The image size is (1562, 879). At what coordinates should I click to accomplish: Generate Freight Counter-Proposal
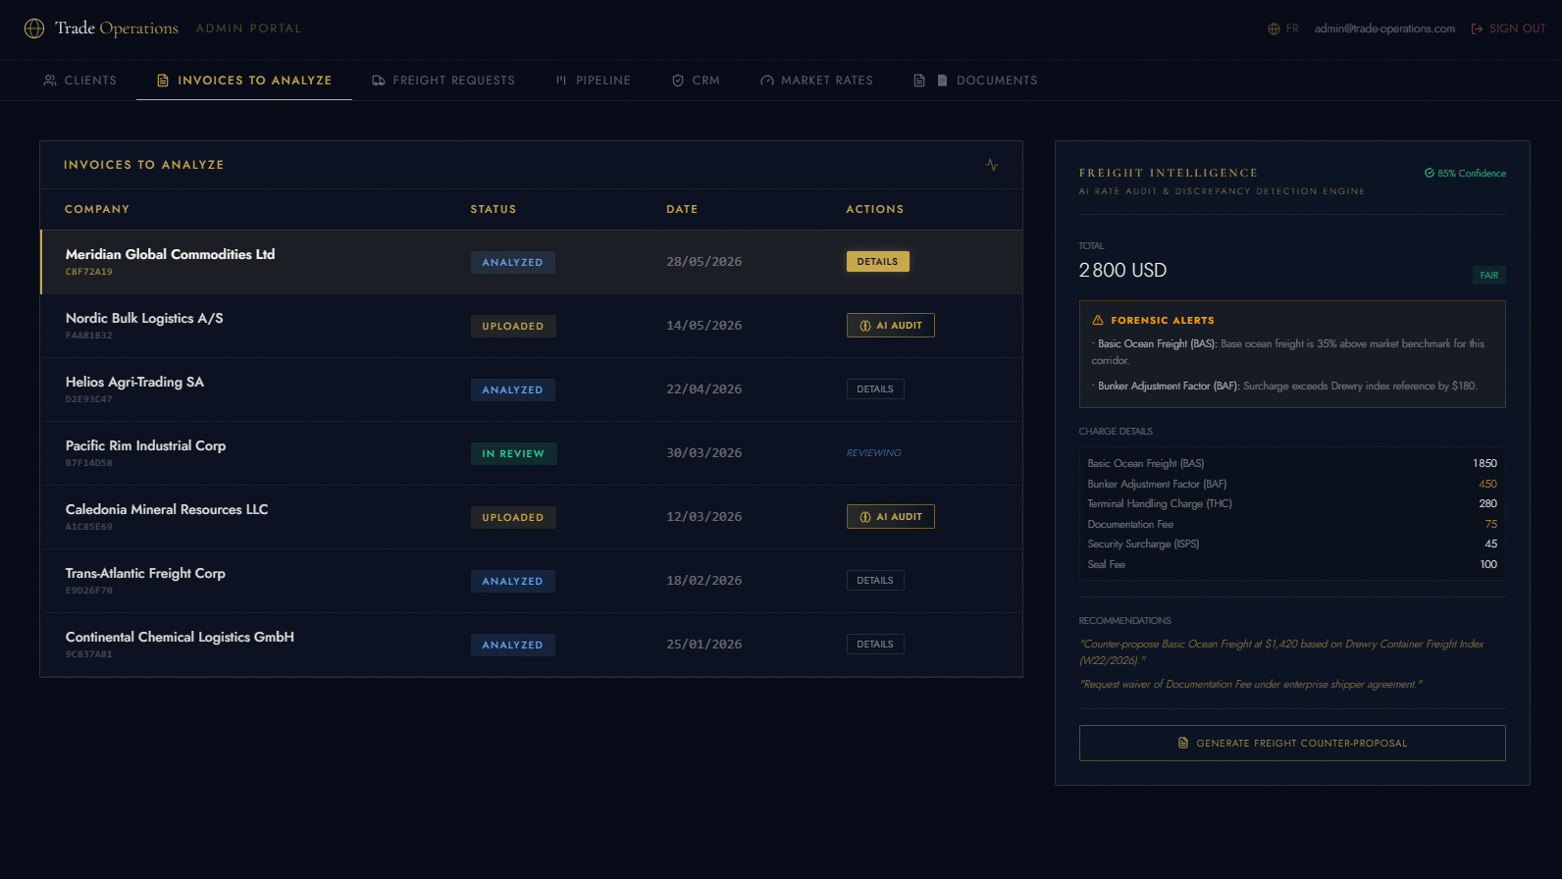click(1292, 743)
